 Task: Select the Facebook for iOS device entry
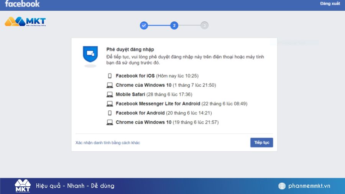coord(153,76)
